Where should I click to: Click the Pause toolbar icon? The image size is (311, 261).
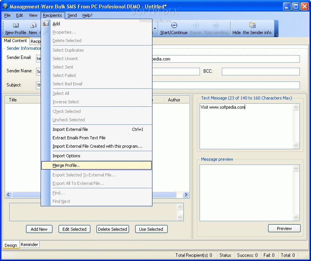(x=196, y=25)
